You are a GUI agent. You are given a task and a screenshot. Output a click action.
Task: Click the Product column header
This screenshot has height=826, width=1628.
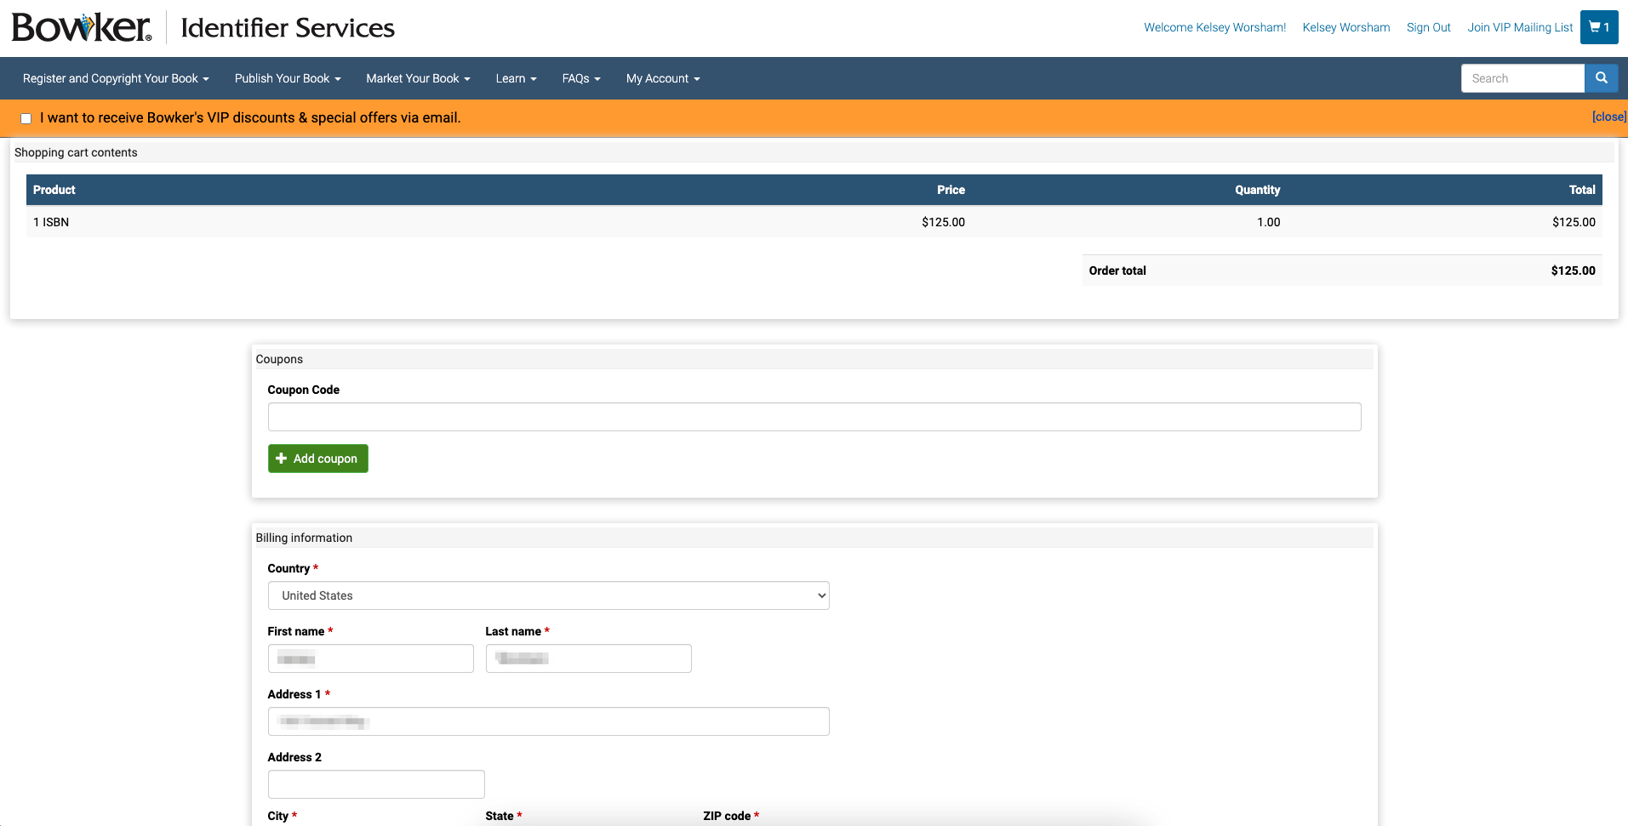click(x=54, y=190)
